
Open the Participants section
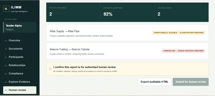click(20, 57)
